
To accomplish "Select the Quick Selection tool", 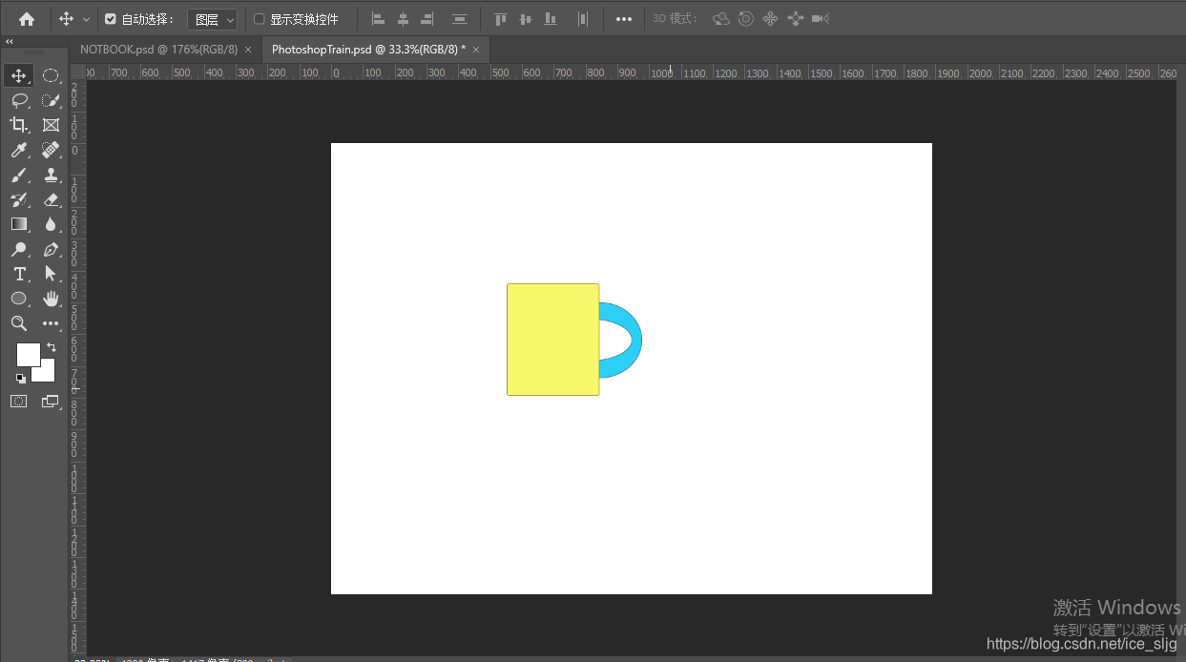I will 52,101.
